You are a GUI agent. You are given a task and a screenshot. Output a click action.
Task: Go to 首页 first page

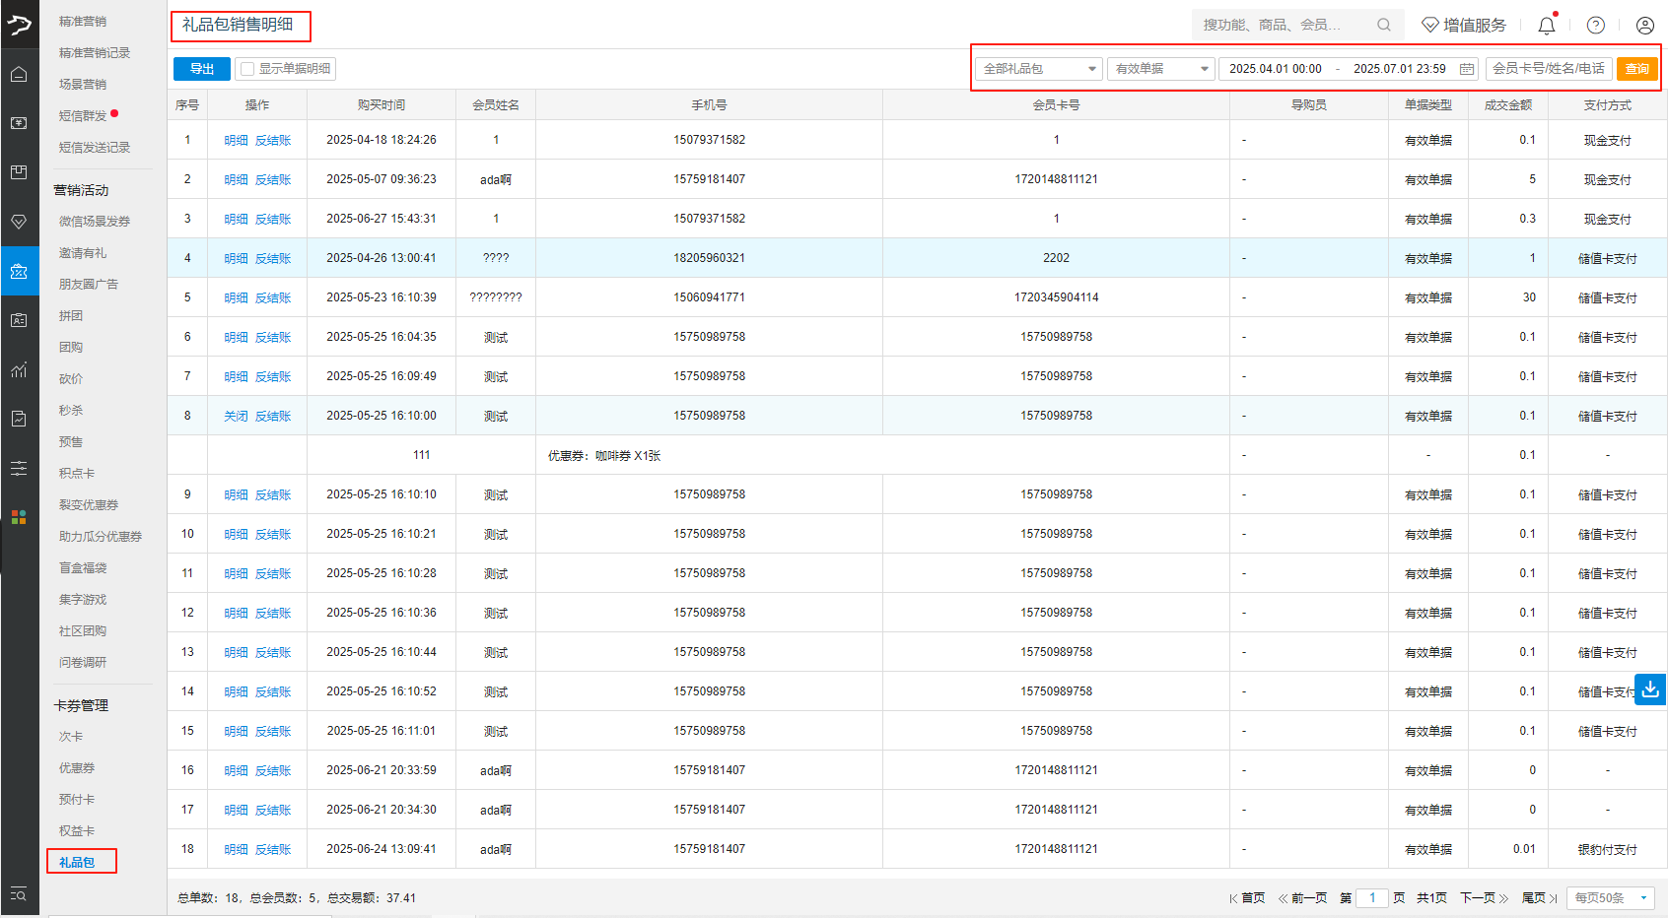[1247, 898]
